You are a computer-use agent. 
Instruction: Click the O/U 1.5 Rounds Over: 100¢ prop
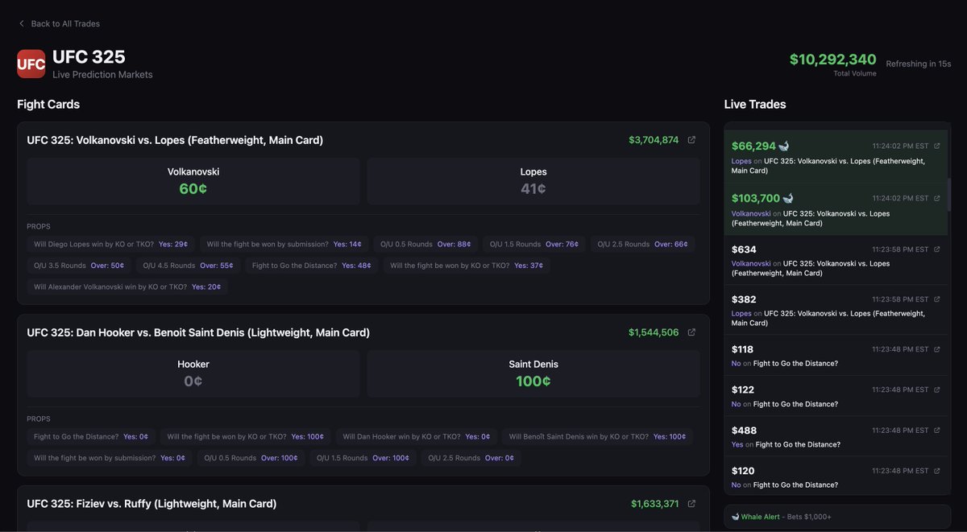[363, 458]
